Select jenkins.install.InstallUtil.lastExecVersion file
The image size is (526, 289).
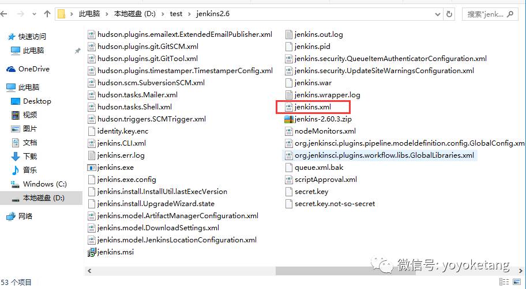pyautogui.click(x=162, y=192)
